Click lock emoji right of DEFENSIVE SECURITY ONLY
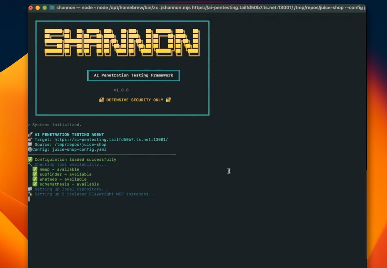The image size is (387, 268). tap(168, 100)
